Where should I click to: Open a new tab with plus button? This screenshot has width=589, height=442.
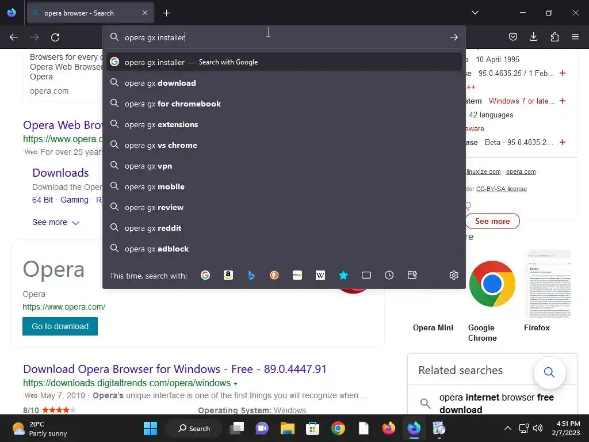pos(166,13)
